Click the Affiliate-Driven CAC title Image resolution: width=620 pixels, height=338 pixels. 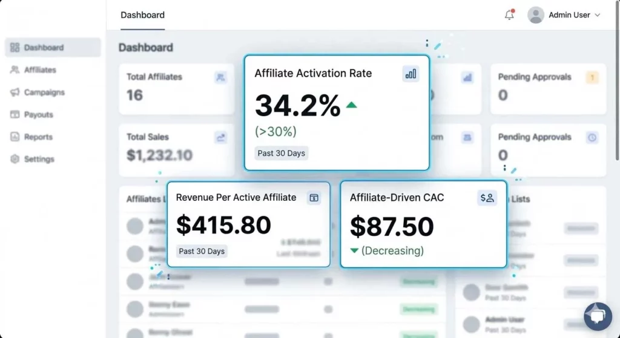[397, 198]
